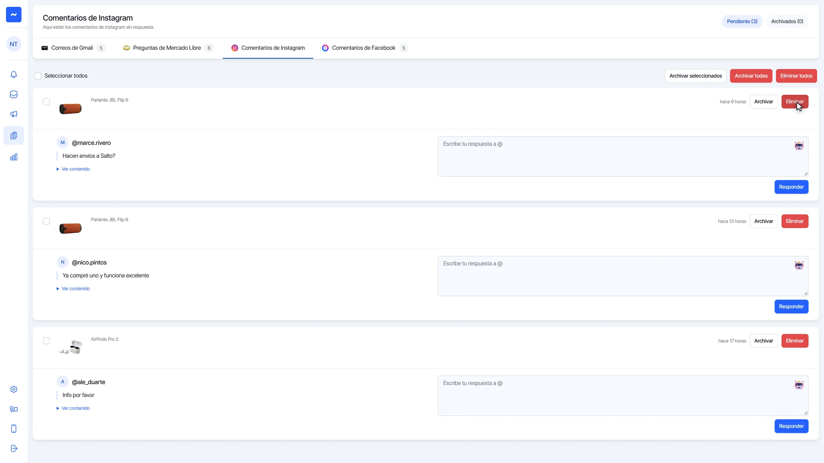Open the clipboard icon in sidebar
Screen dimensions: 824x463
click(x=14, y=135)
